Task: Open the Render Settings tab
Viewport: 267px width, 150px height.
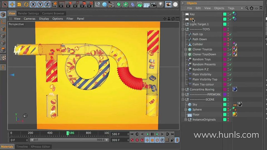Action: pyautogui.click(x=28, y=13)
